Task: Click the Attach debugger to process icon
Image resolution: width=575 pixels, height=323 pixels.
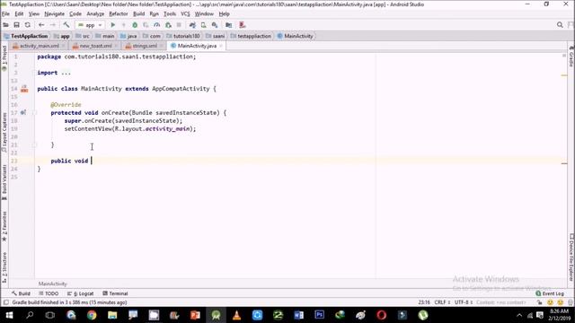Action: coord(168,25)
